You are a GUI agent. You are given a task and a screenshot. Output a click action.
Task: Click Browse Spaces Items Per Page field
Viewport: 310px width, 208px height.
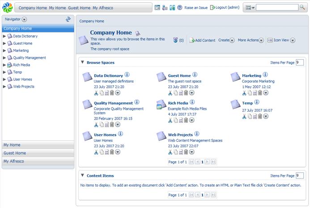pos(300,62)
